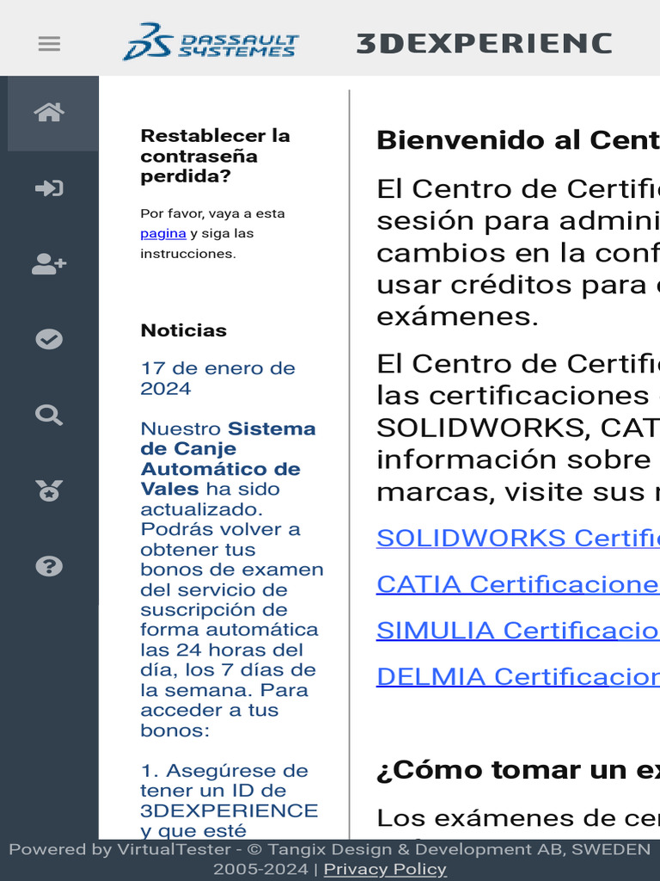Click 'Powered by VirtualTester' footer text

(119, 849)
